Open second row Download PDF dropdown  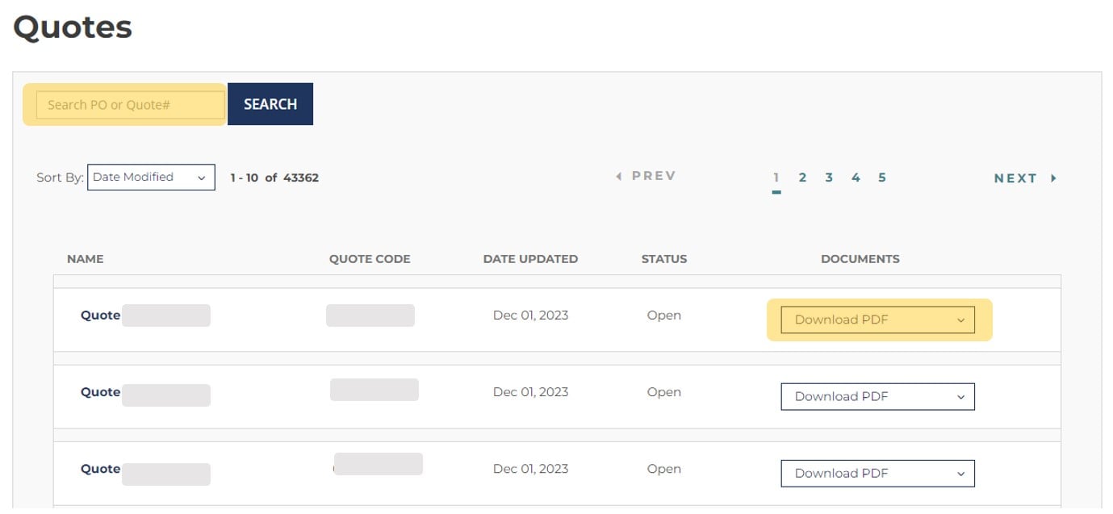(x=877, y=396)
